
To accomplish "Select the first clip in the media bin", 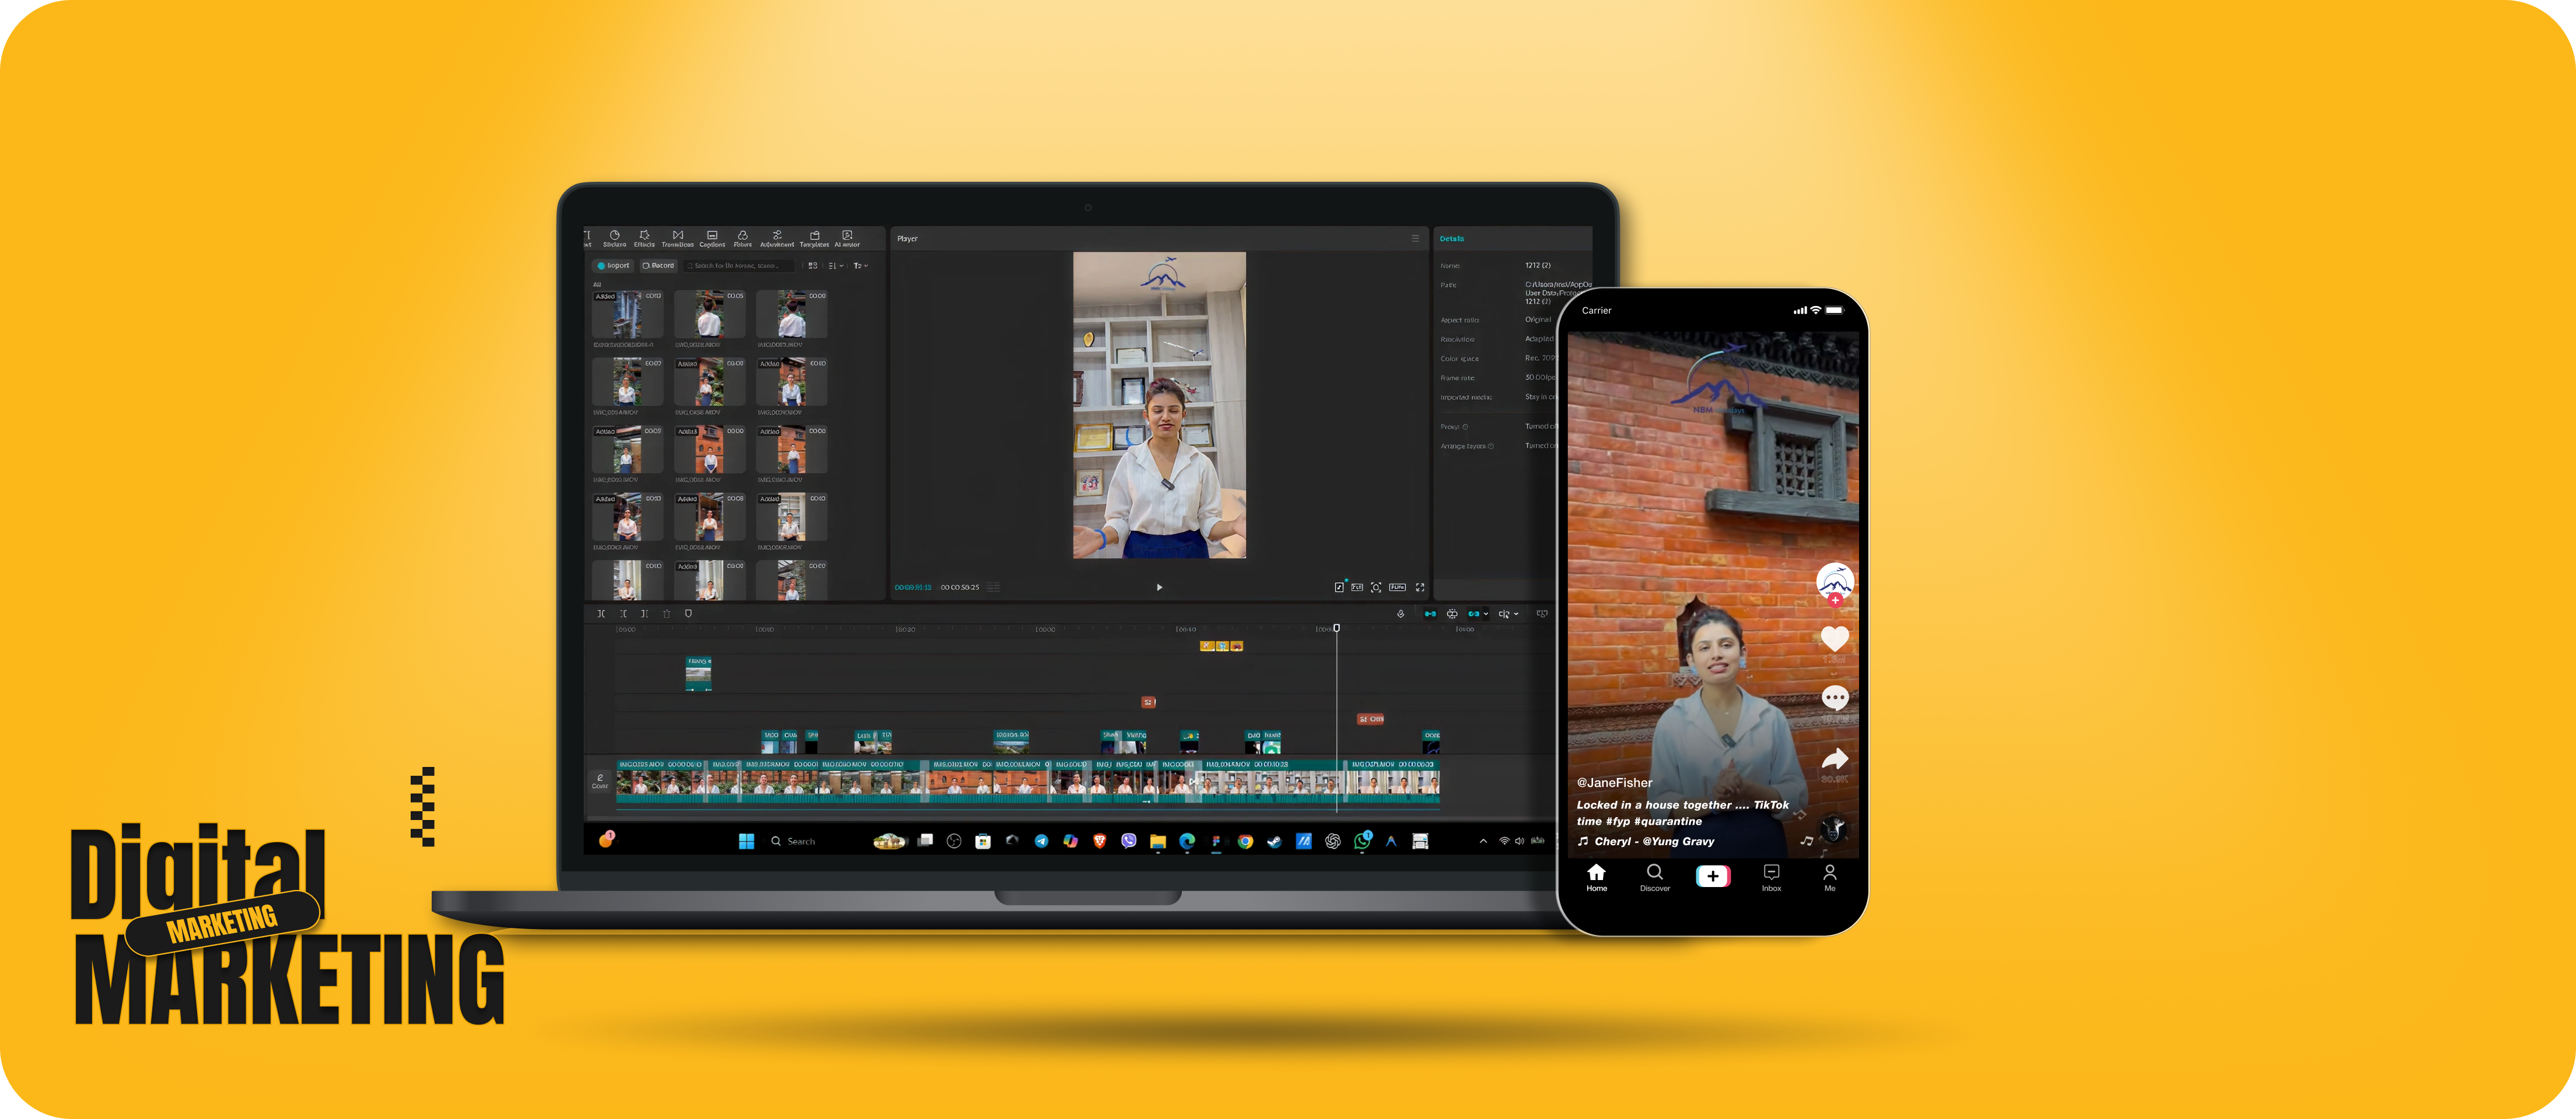I will 627,315.
